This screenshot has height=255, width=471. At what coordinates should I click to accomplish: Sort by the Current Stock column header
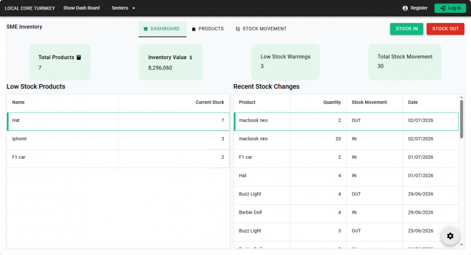tap(174, 102)
